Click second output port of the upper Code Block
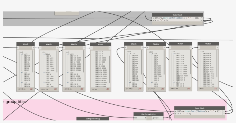The height and width of the screenshot is (123, 236). 202,20
